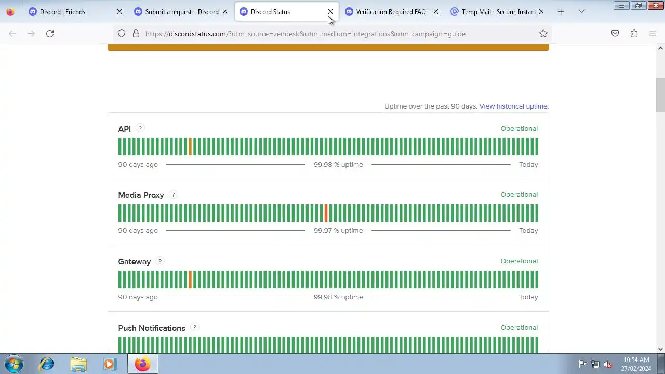Close the Temp Mail tab
This screenshot has width=665, height=374.
pyautogui.click(x=541, y=11)
